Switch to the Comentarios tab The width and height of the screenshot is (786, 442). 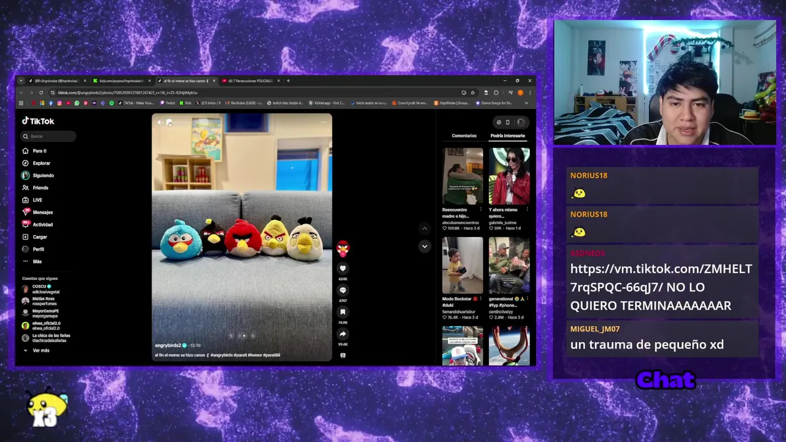coord(464,136)
